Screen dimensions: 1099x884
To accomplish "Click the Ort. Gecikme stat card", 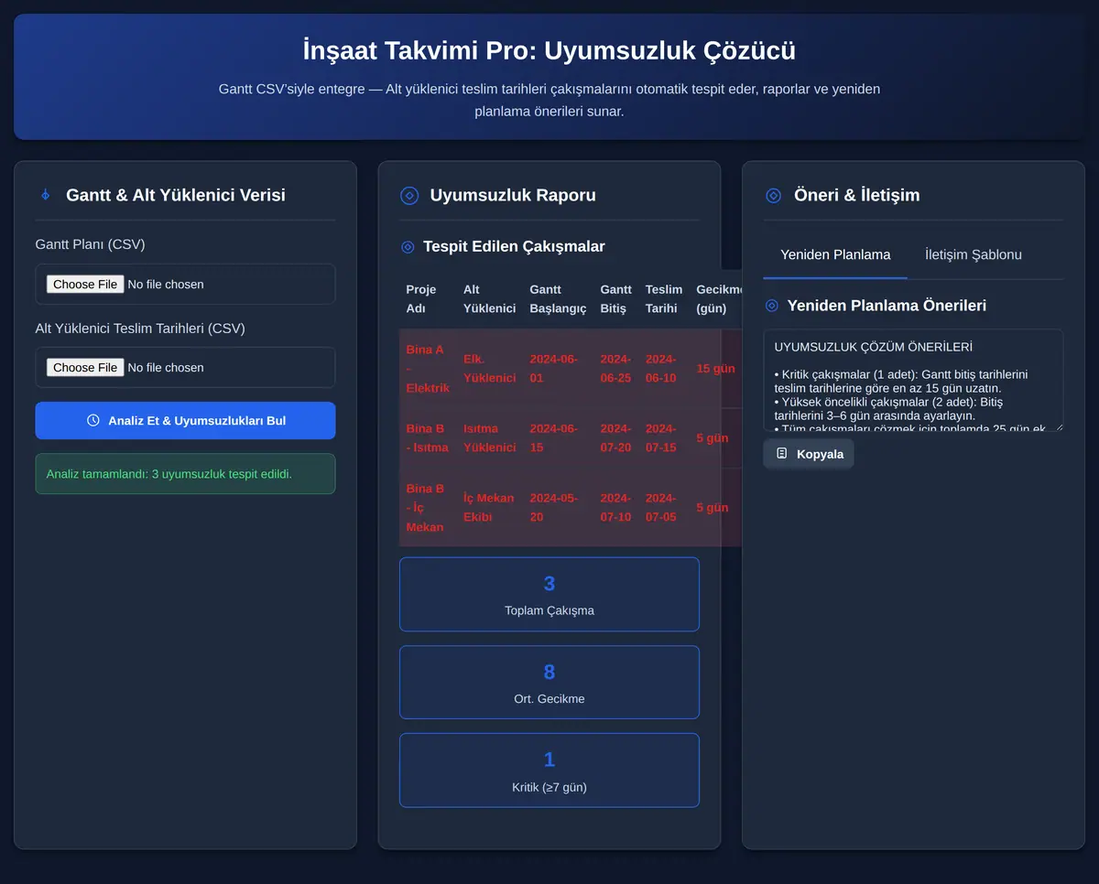I will click(549, 682).
